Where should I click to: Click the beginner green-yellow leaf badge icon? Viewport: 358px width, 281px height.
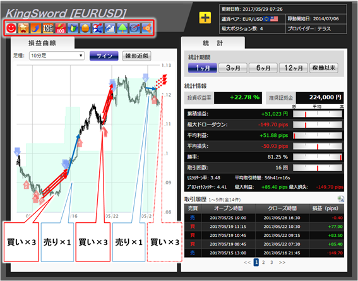coord(73,28)
